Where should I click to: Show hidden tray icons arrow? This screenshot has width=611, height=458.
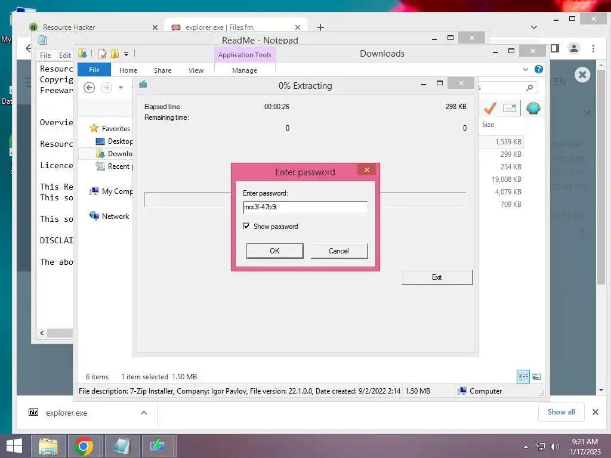tap(526, 447)
